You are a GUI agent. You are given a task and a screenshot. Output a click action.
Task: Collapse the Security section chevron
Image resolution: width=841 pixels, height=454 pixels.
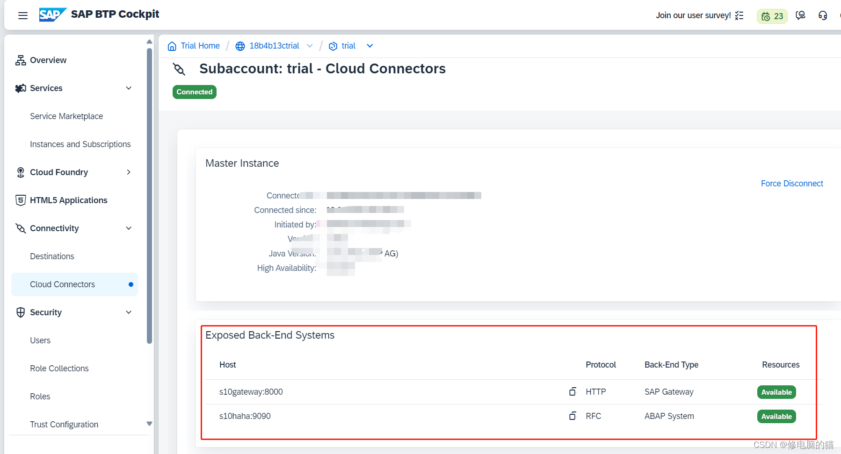point(129,312)
